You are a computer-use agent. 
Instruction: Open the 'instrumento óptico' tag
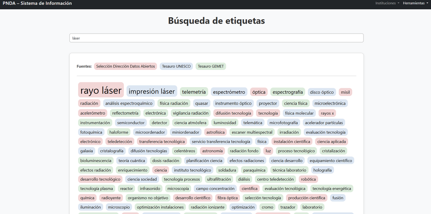[233, 103]
